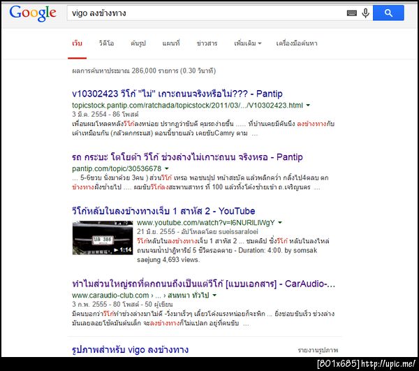Screen dimensions: 419x371
Task: Expand arrow beside caraudio-club.com URL
Action: pyautogui.click(x=214, y=295)
